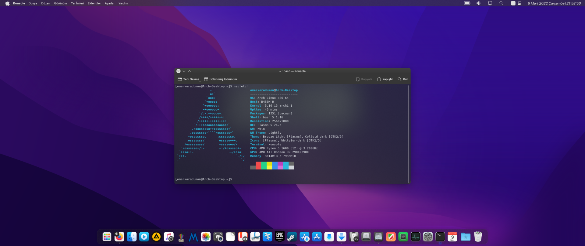Open the white download-arrow app

(x=329, y=237)
